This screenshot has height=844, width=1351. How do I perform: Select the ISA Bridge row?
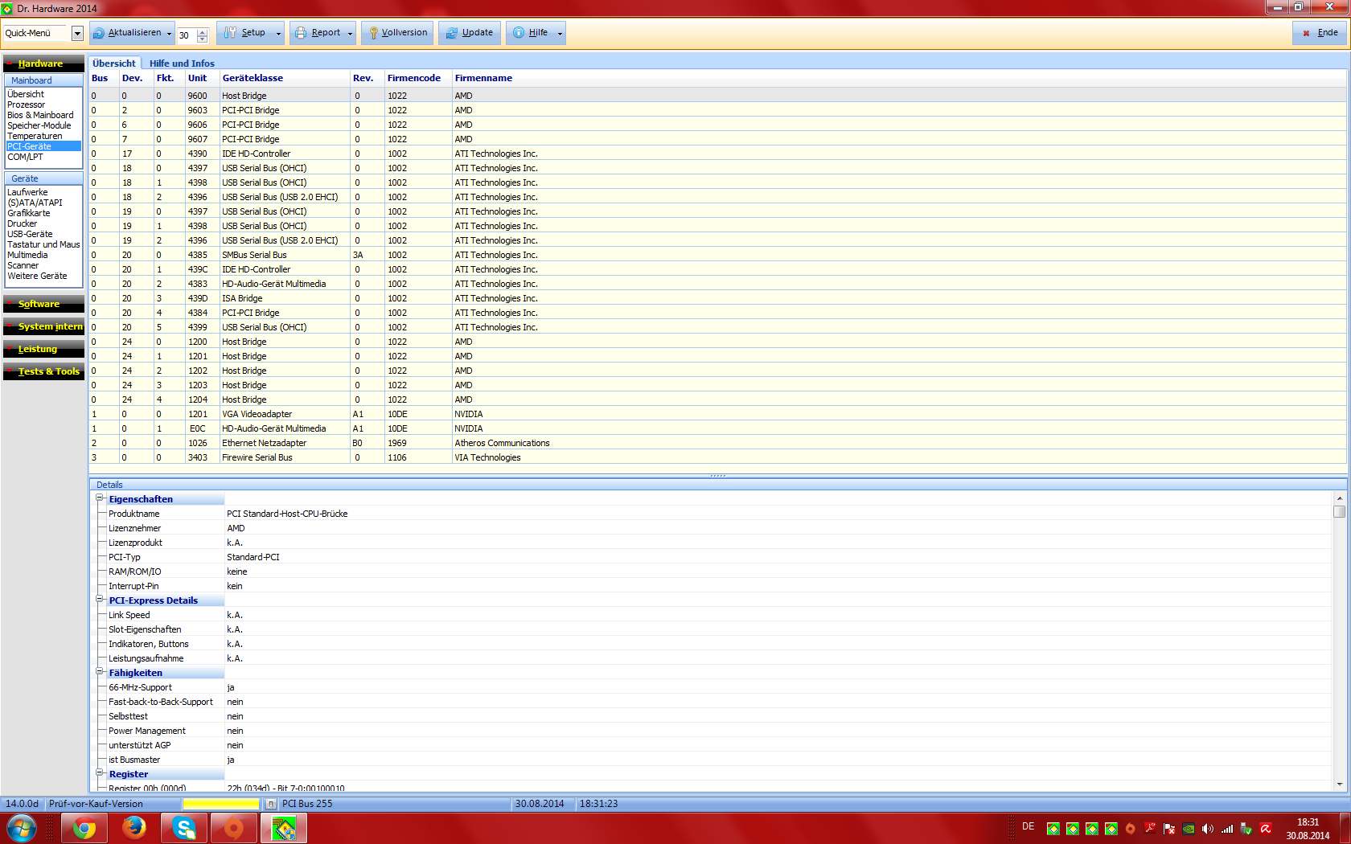point(717,298)
